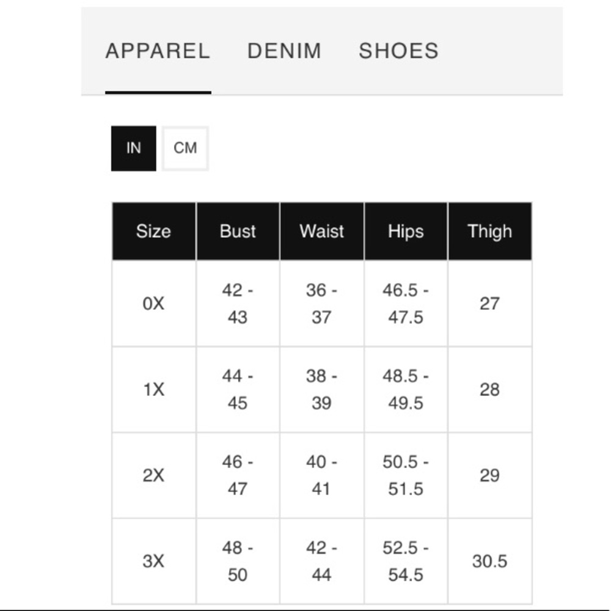Toggle units to IN
Screen dimensions: 611x611
[134, 148]
